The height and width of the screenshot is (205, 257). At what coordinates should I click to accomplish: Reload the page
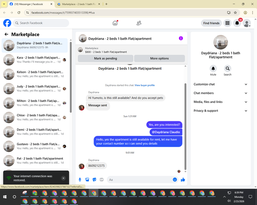[x=19, y=12]
